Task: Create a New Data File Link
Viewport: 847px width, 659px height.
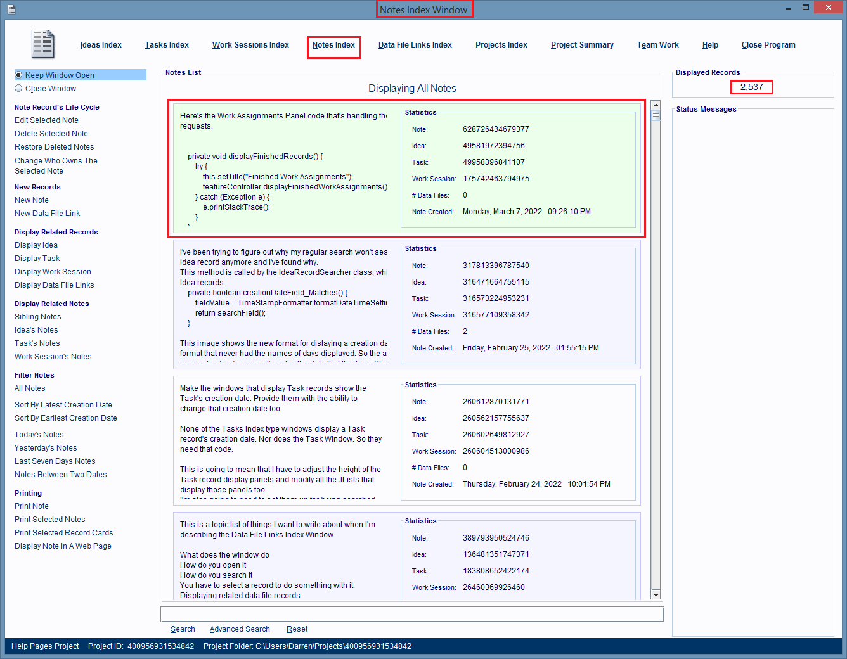Action: pyautogui.click(x=47, y=214)
